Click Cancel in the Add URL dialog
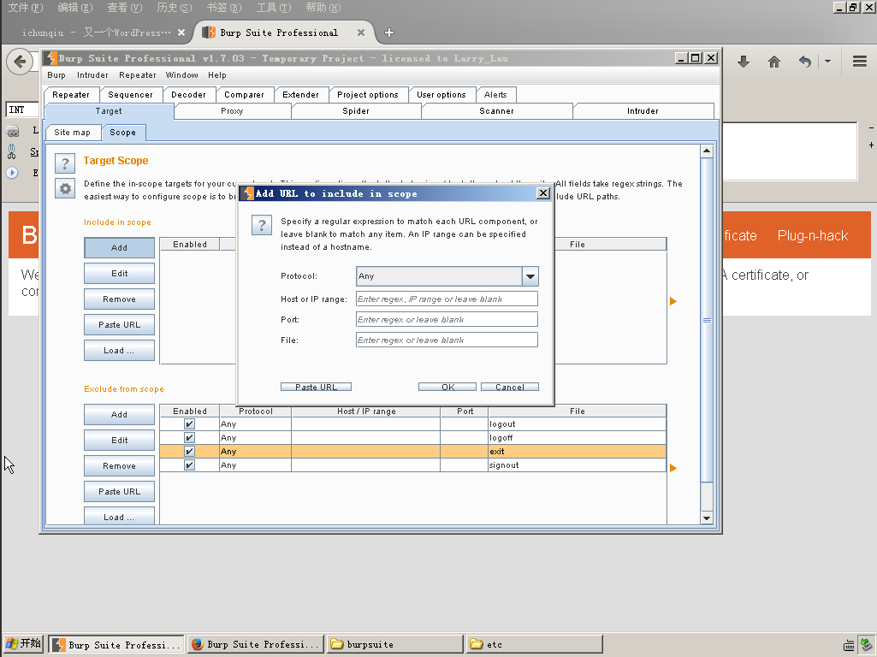877x657 pixels. coord(509,387)
